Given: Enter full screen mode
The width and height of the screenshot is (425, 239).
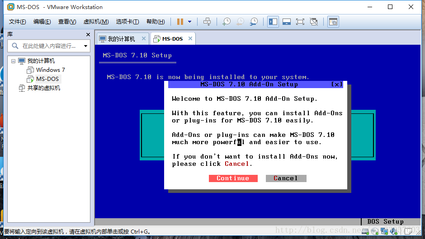Looking at the screenshot, I should 300,22.
